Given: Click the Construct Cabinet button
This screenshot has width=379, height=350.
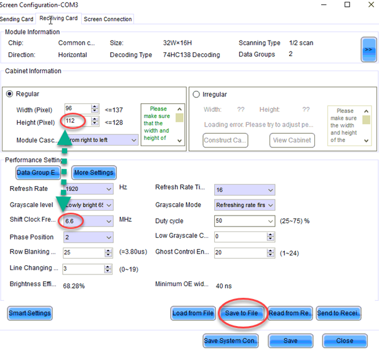Looking at the screenshot, I should (225, 140).
